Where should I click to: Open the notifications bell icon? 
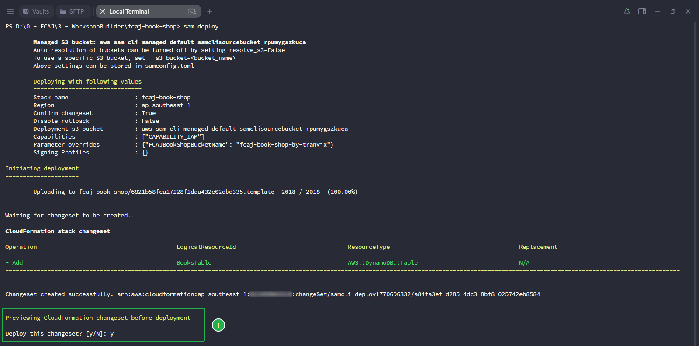coord(627,11)
